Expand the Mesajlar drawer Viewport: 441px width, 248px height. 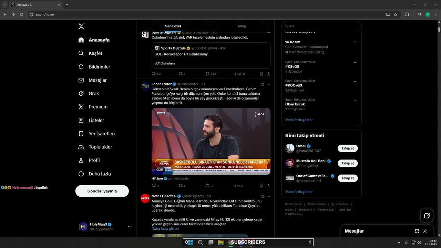425,231
